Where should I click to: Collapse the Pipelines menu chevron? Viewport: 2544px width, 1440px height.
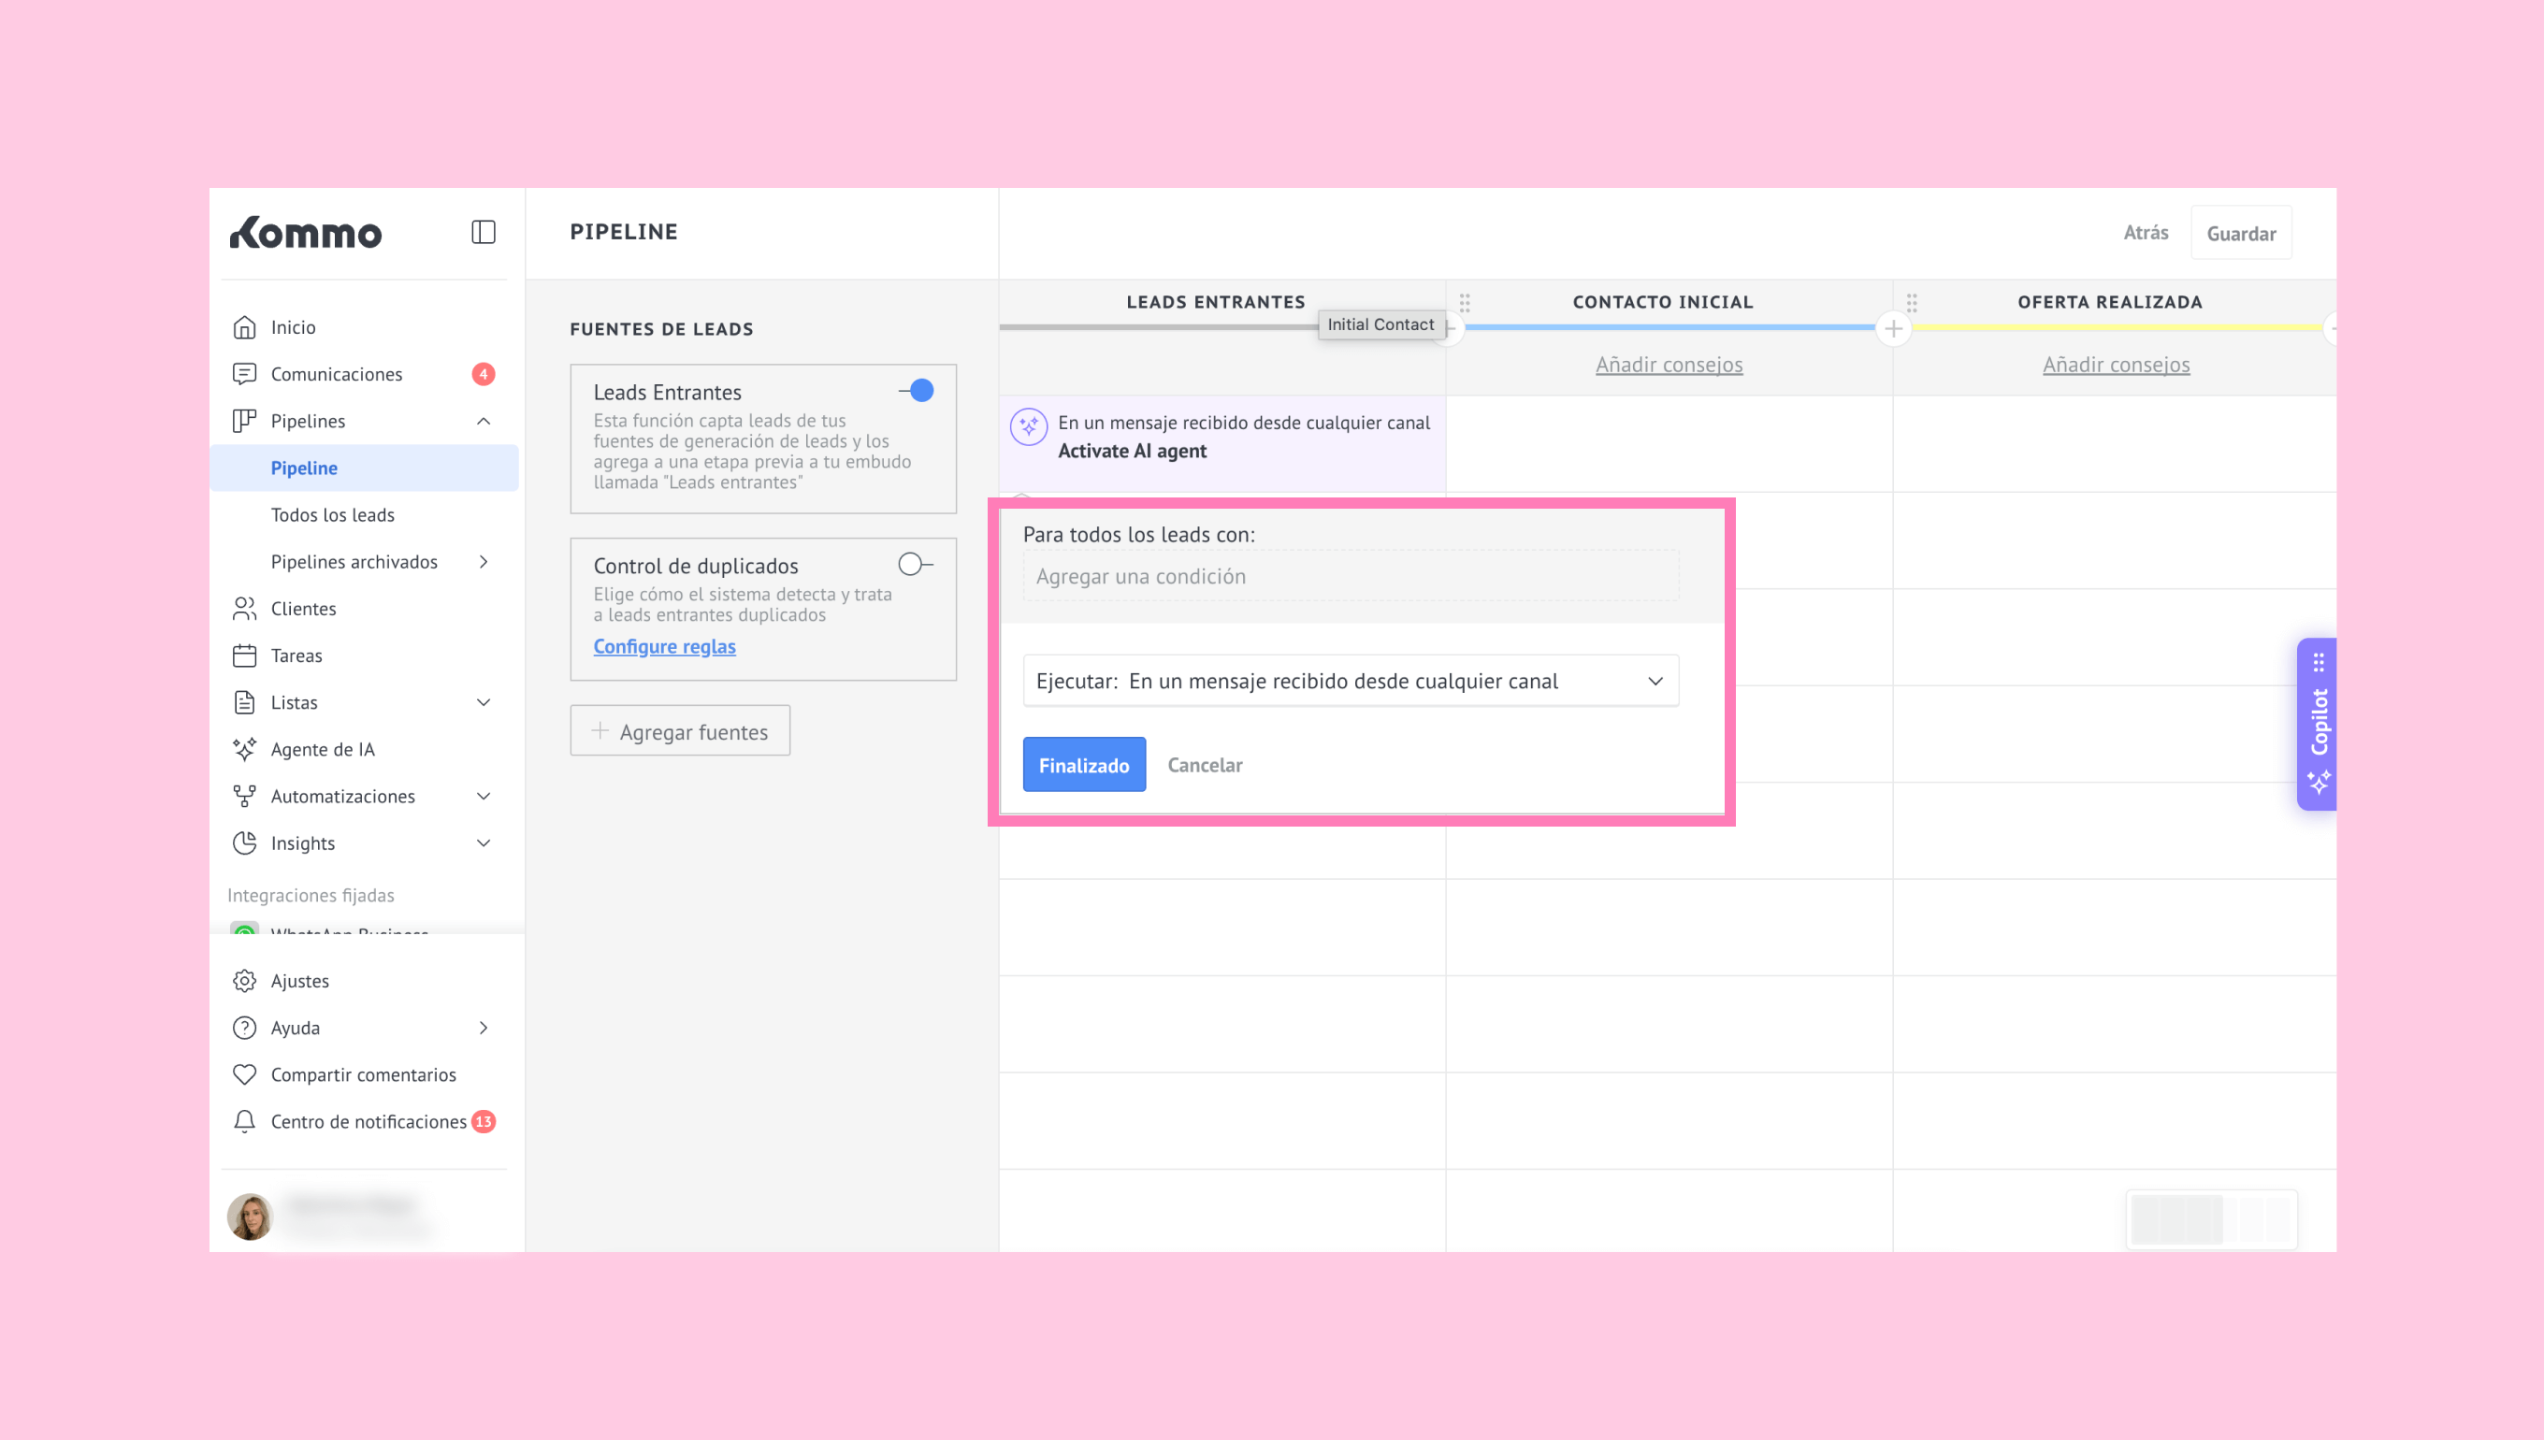point(484,422)
